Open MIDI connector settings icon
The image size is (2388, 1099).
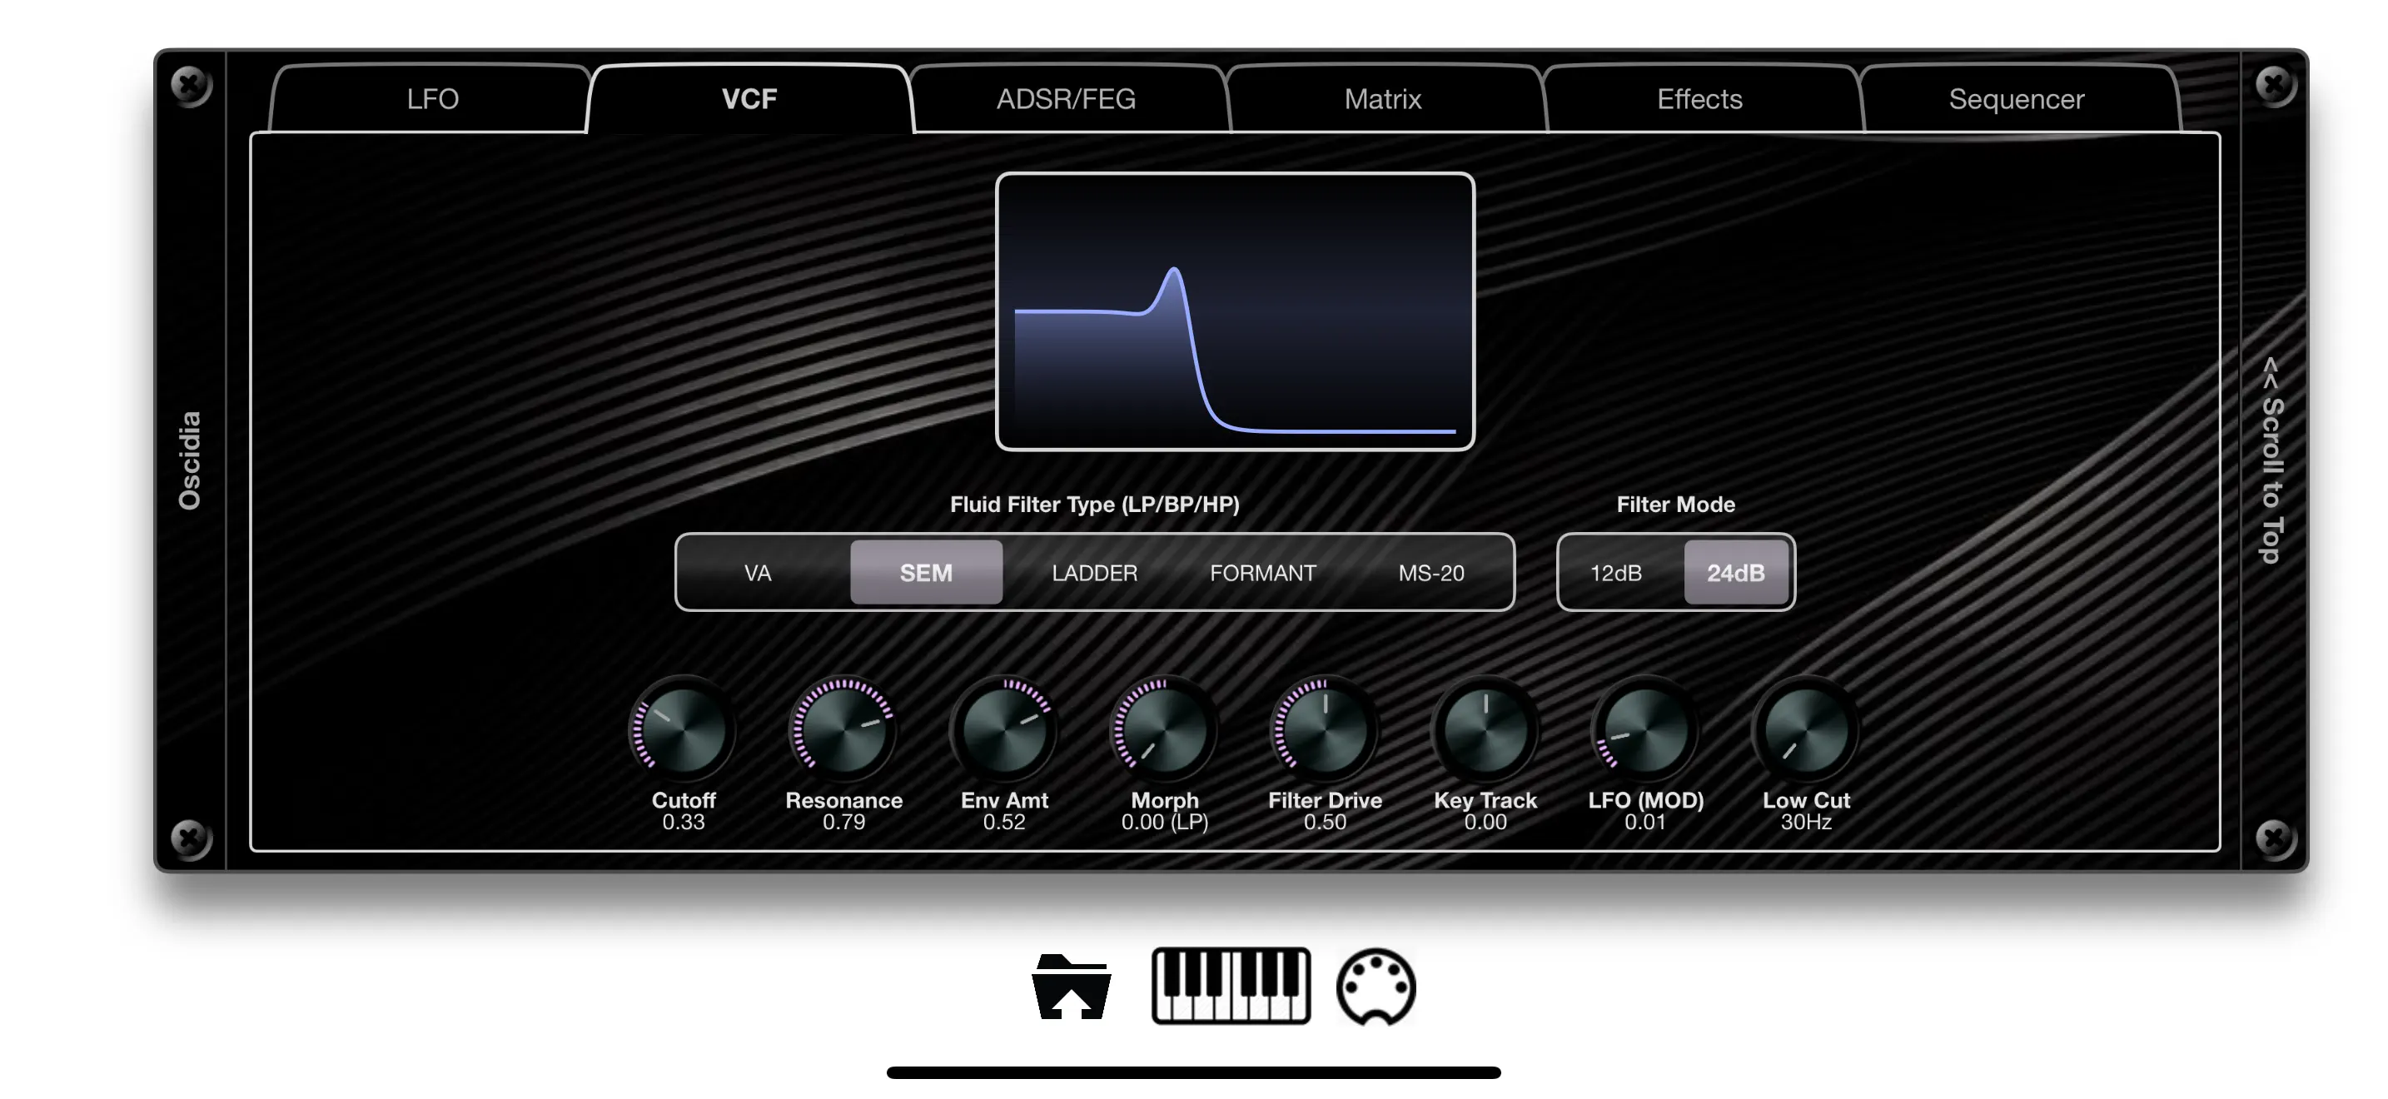point(1376,986)
